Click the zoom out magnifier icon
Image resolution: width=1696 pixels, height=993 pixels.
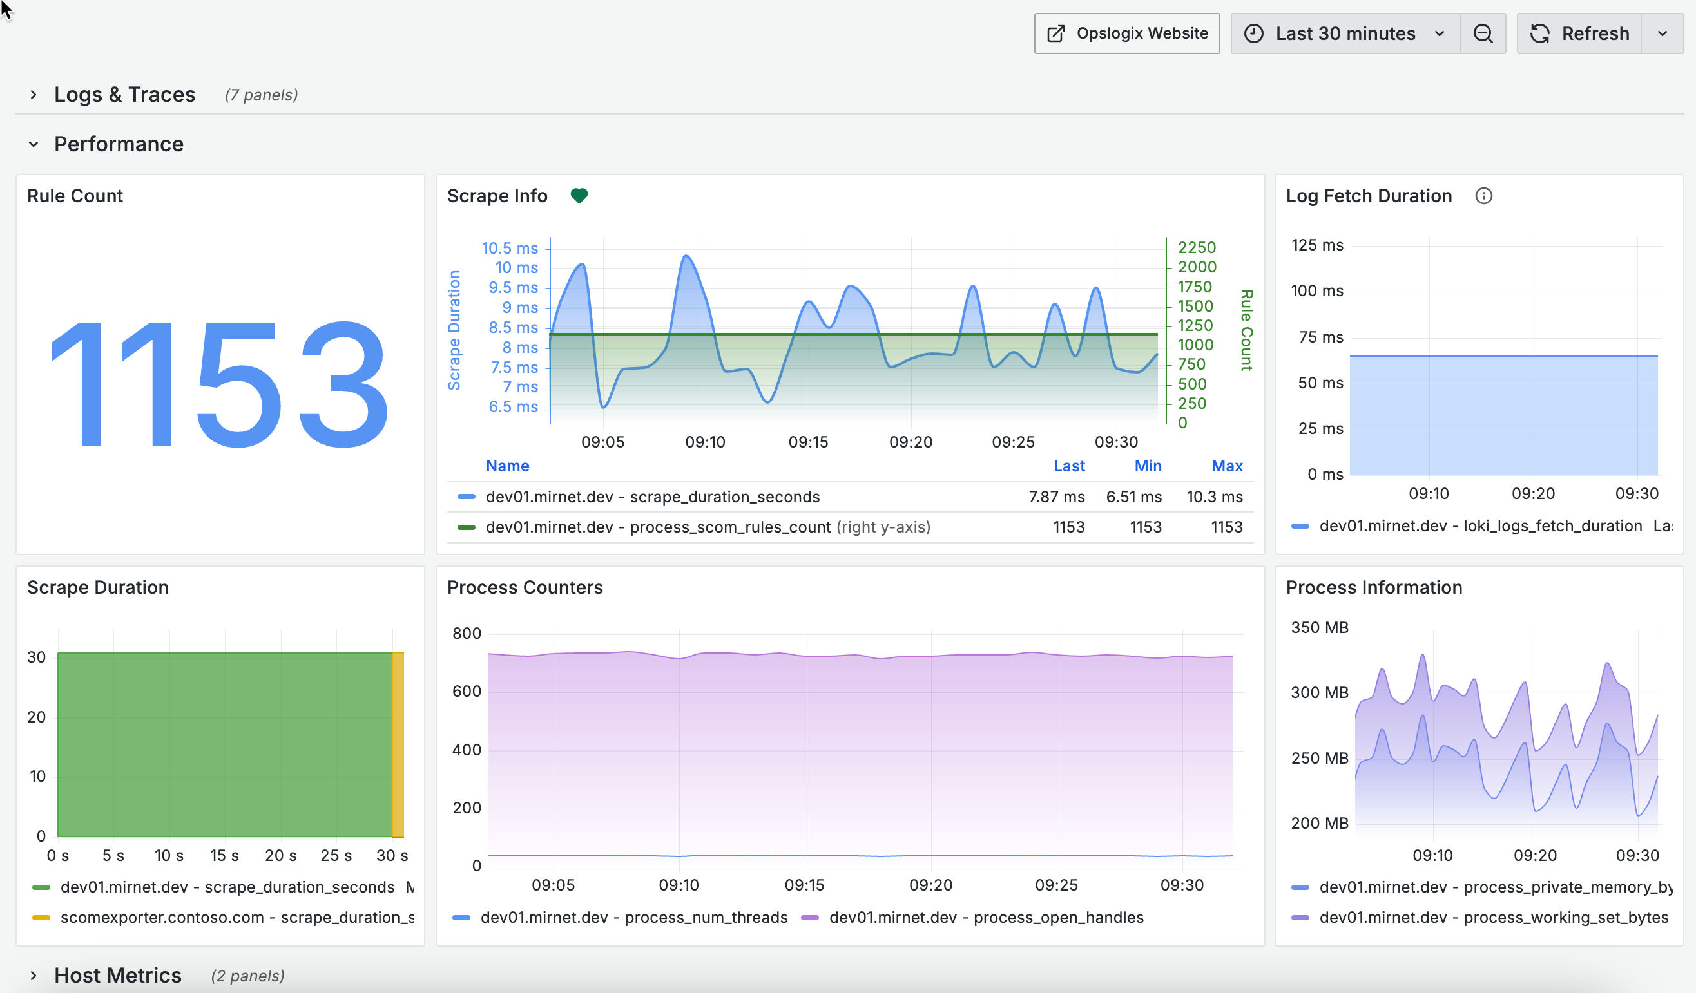coord(1483,33)
